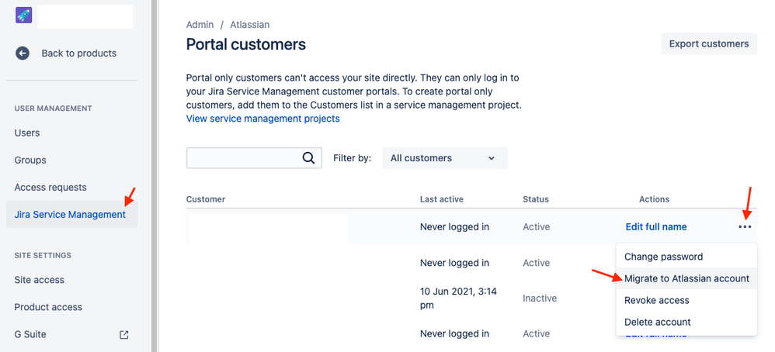
Task: Choose Migrate to Atlassian account
Action: click(686, 278)
